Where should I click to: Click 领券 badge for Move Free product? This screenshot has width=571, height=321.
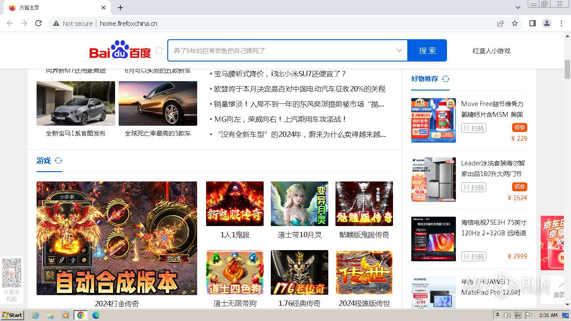click(x=520, y=128)
